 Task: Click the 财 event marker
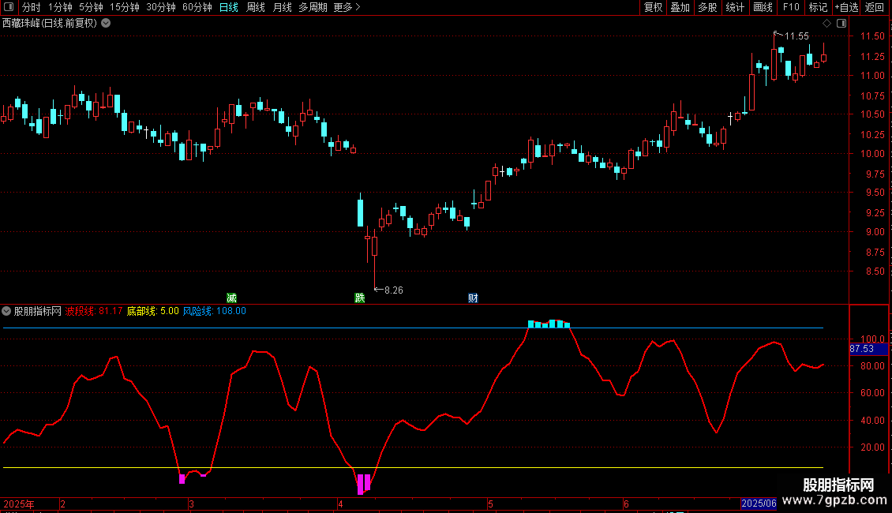click(473, 298)
